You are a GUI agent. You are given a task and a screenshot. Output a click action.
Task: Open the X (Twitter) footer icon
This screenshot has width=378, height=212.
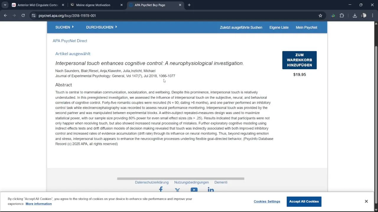[x=177, y=190]
